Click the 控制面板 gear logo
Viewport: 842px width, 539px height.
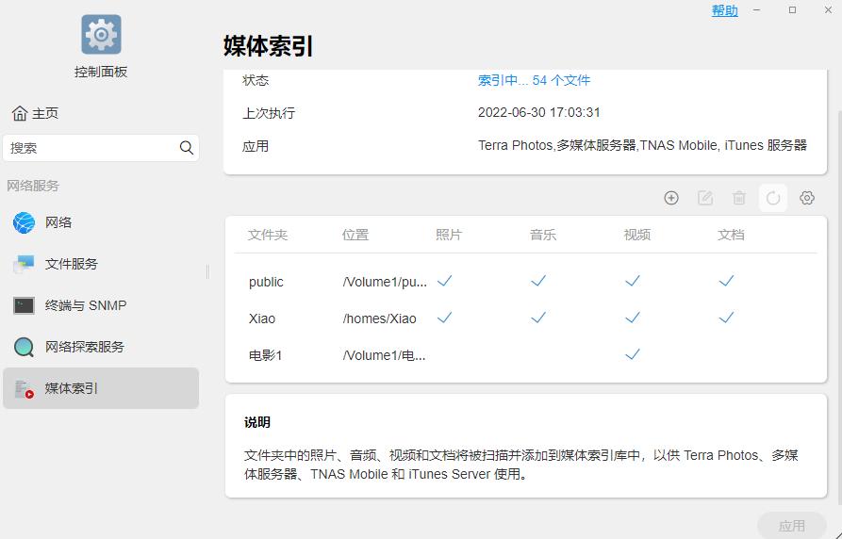[x=101, y=35]
